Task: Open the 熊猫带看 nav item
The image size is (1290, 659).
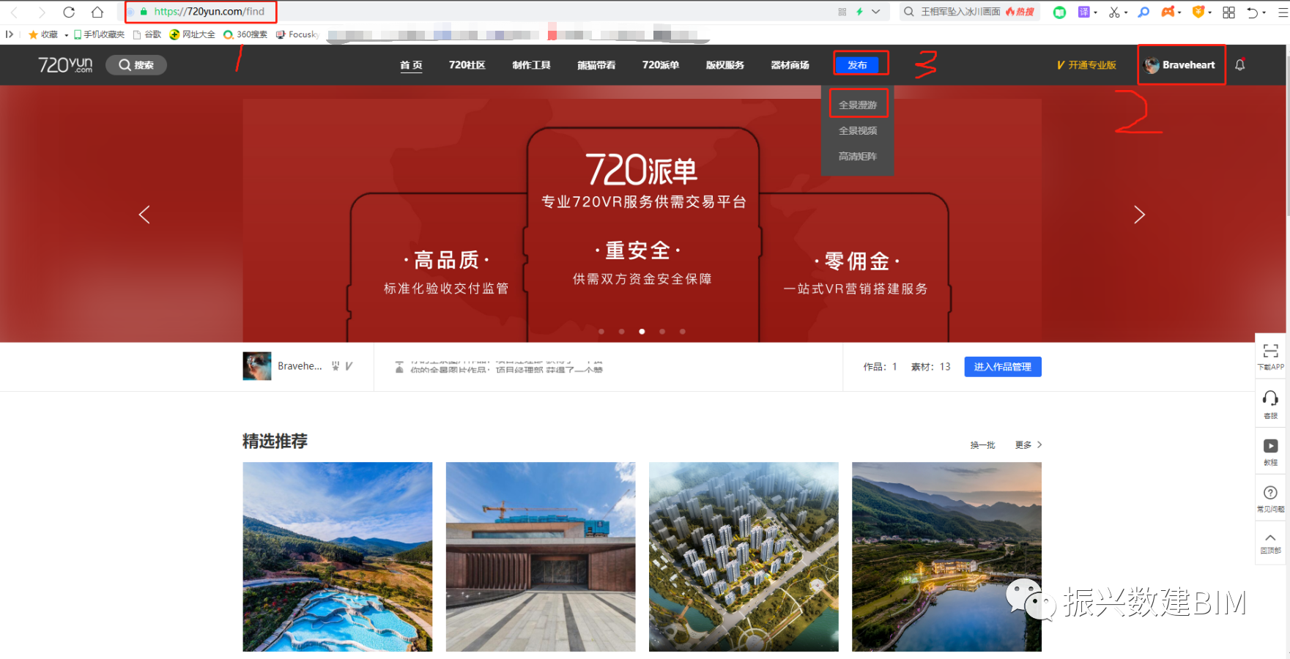Action: point(596,64)
